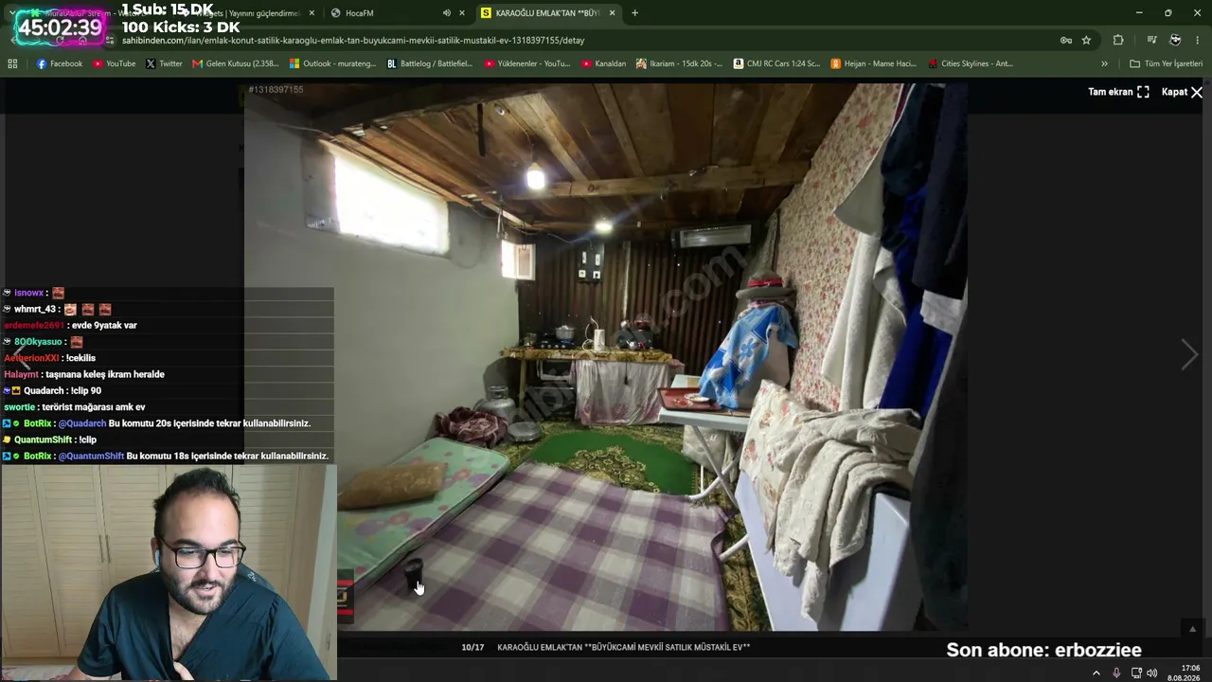This screenshot has height=682, width=1212.
Task: Mute the HocaFM tab audio icon
Action: tap(446, 13)
